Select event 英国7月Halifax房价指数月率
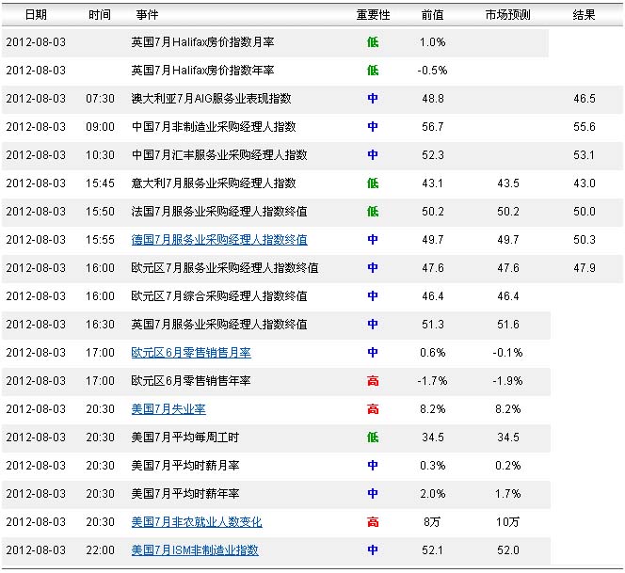 [x=202, y=42]
